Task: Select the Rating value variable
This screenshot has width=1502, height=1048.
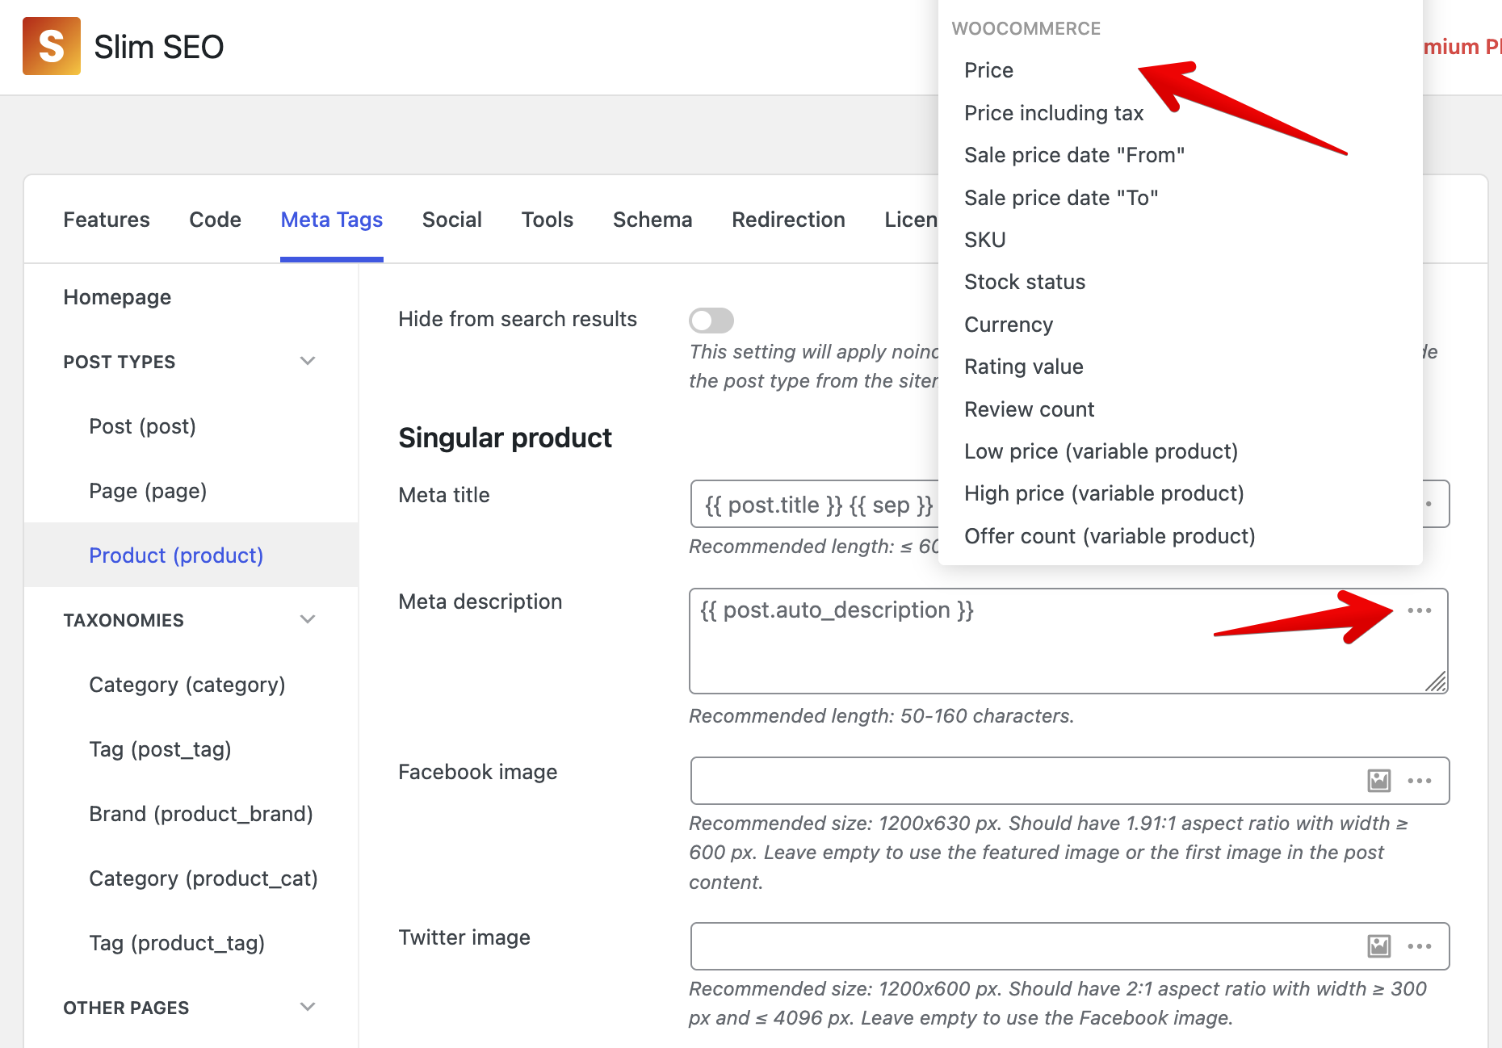Action: coord(1023,367)
